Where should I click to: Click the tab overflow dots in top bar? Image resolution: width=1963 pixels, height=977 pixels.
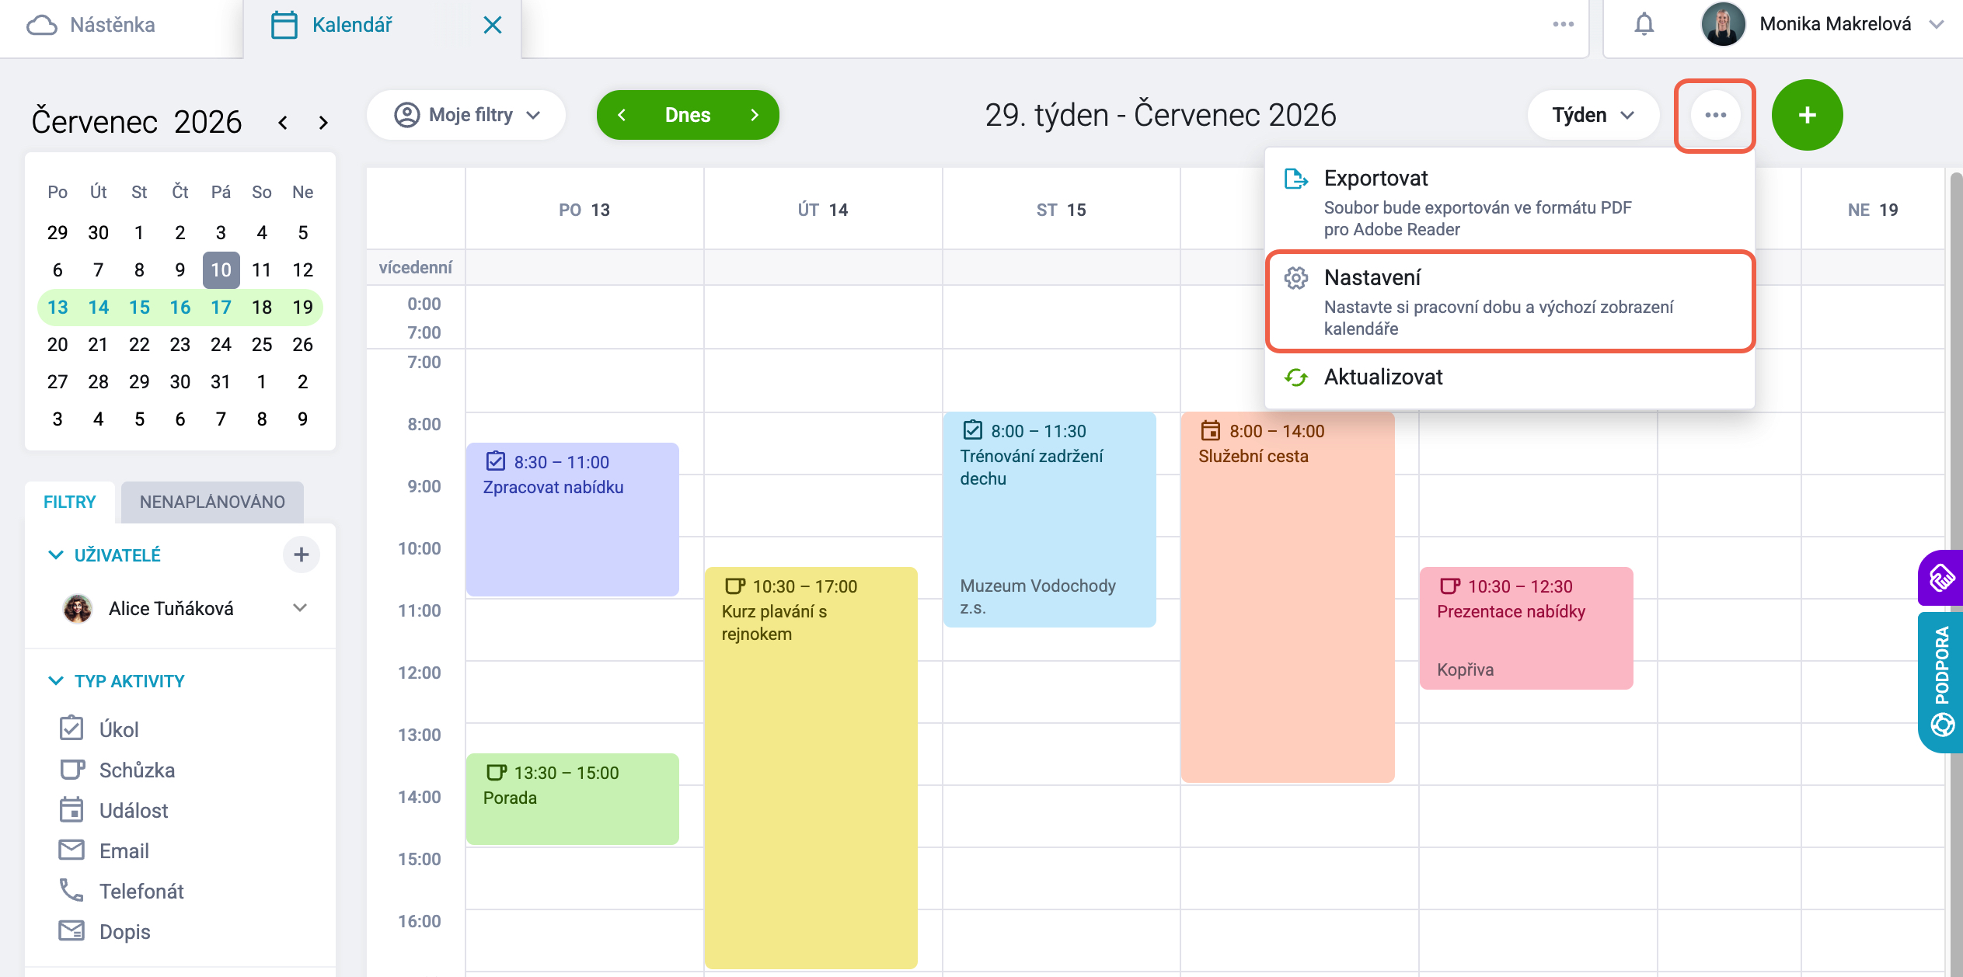click(x=1563, y=25)
